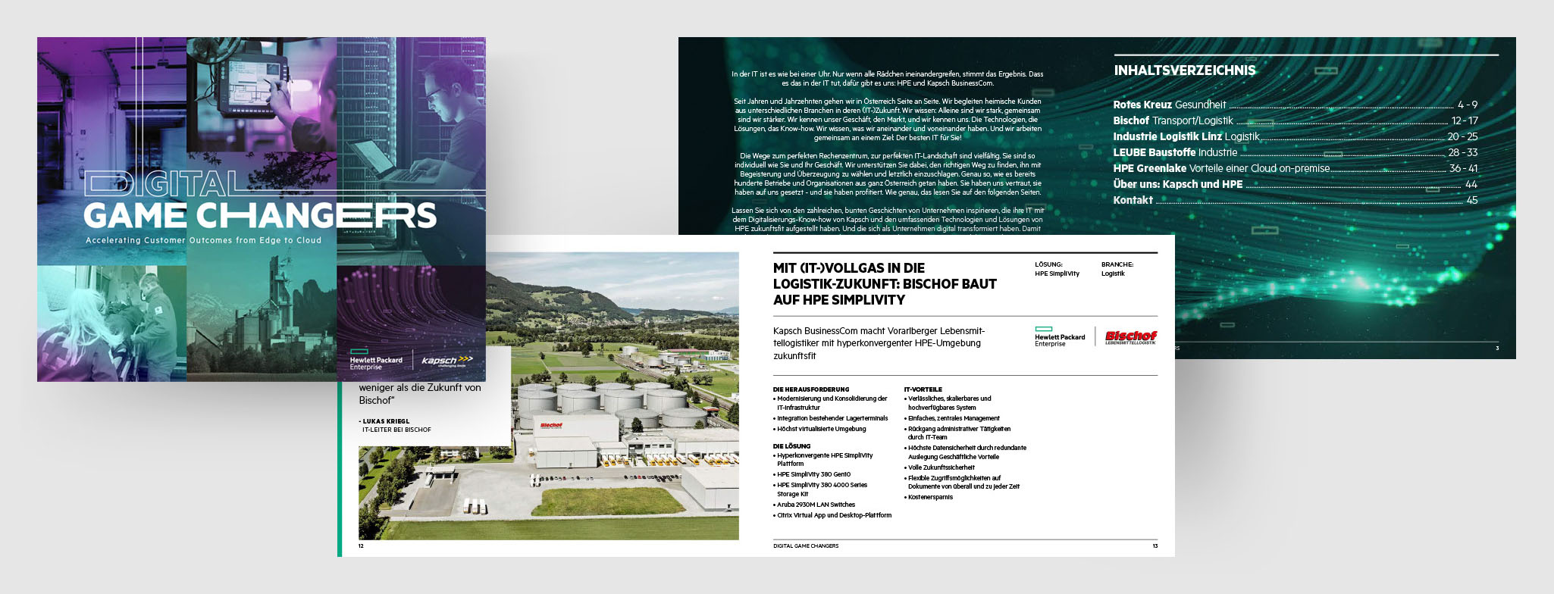Click page number 12 below the aerial photo
1554x594 pixels.
coord(361,546)
